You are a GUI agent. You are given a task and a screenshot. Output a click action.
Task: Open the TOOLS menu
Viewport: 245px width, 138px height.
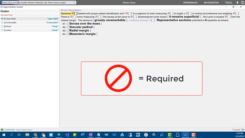(229, 3)
